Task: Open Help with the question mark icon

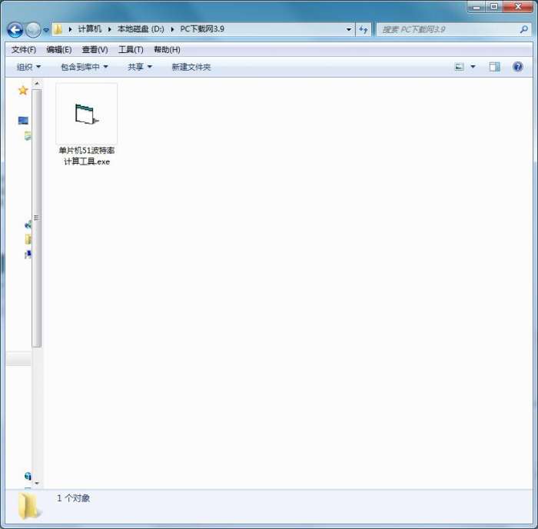Action: [517, 67]
